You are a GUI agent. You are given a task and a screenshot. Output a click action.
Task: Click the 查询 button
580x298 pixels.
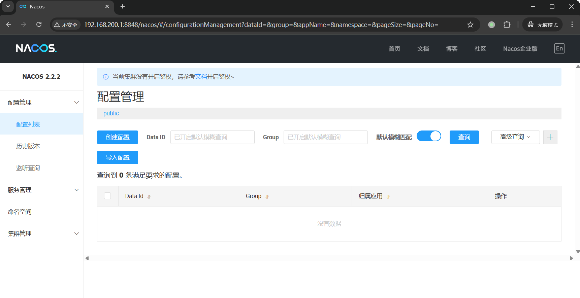[x=464, y=137]
